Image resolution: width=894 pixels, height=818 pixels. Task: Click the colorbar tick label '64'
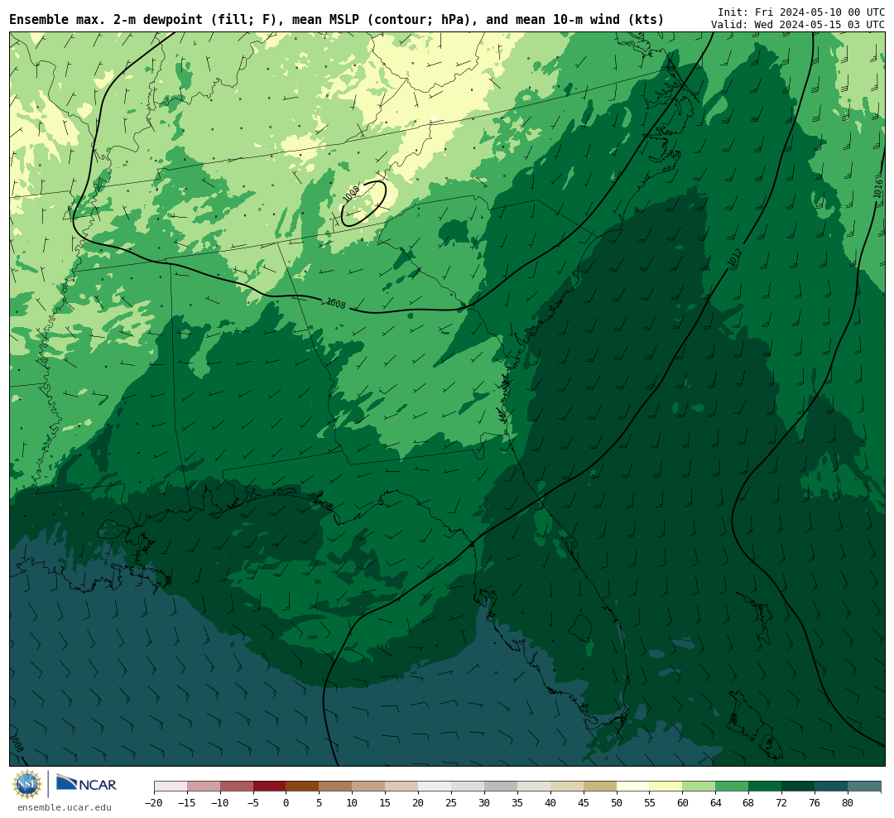pos(715,802)
